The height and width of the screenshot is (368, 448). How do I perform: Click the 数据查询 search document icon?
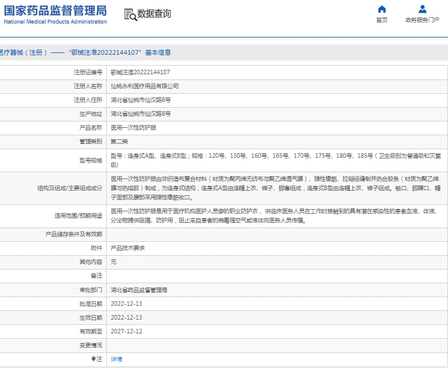point(130,14)
